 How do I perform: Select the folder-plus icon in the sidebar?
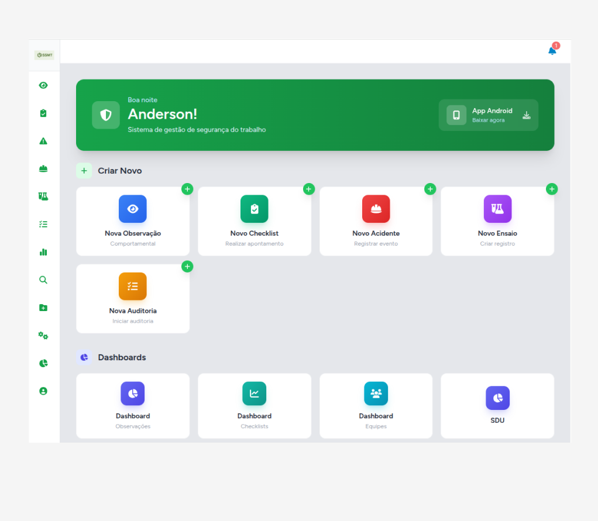pyautogui.click(x=43, y=308)
